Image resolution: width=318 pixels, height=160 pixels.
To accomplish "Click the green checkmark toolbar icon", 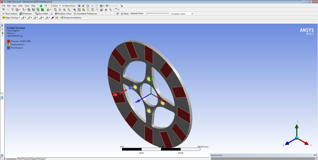I will (x=41, y=6).
